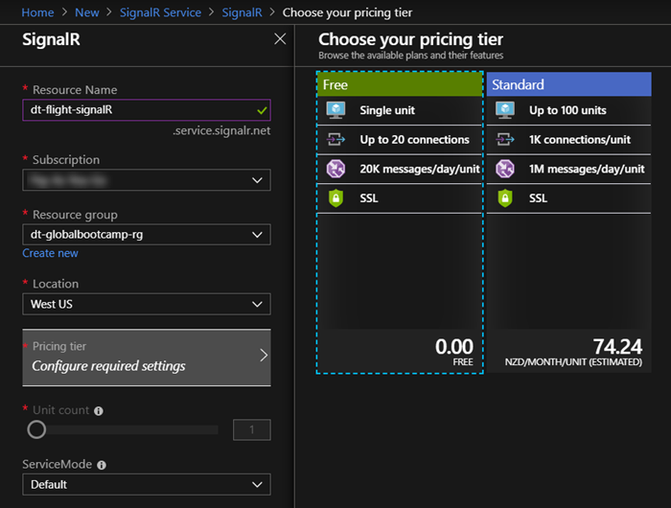
Task: Click Create new resource group link
Action: pos(50,253)
